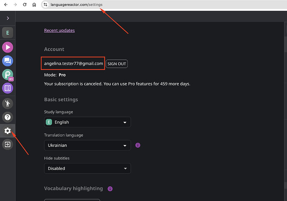Open site information icon in address bar

pyautogui.click(x=45, y=5)
